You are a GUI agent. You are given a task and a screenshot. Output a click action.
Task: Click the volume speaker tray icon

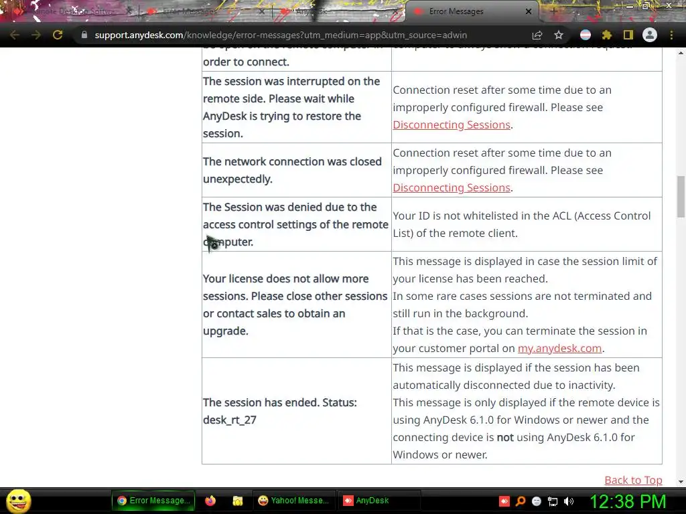(569, 501)
